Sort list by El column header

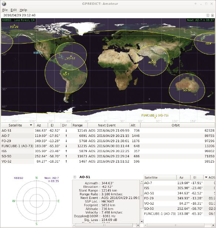click(x=54, y=125)
